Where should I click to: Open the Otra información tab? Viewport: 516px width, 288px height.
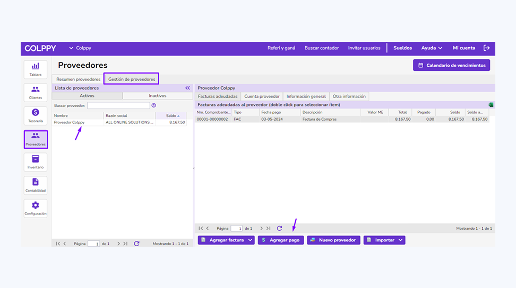[349, 96]
